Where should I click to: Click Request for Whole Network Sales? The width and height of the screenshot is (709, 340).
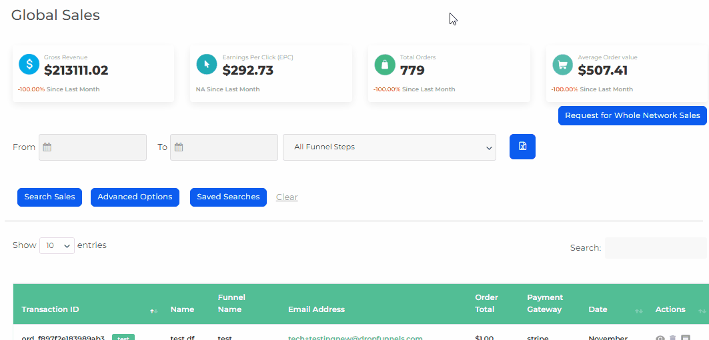tap(632, 115)
